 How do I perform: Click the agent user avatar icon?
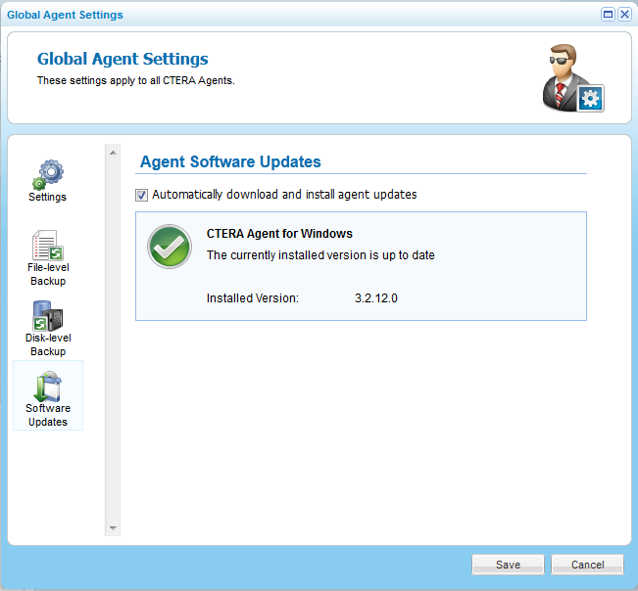click(573, 77)
